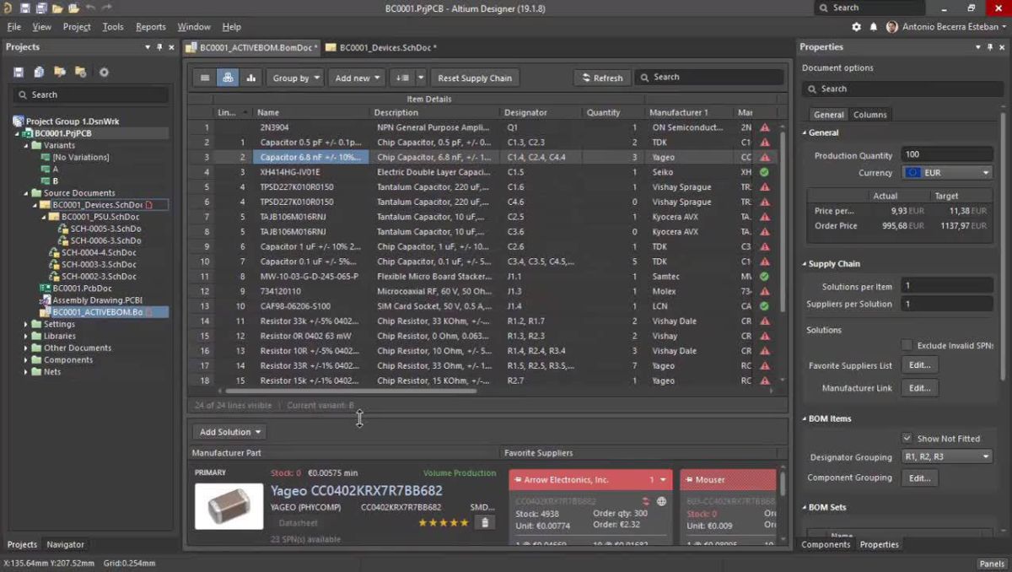1012x572 pixels.
Task: Expand the Designator Grouping dropdown
Action: tap(947, 457)
